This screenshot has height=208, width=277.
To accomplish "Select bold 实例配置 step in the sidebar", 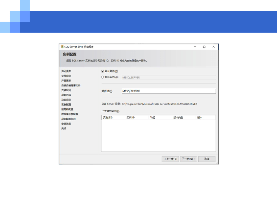I will [x=66, y=104].
